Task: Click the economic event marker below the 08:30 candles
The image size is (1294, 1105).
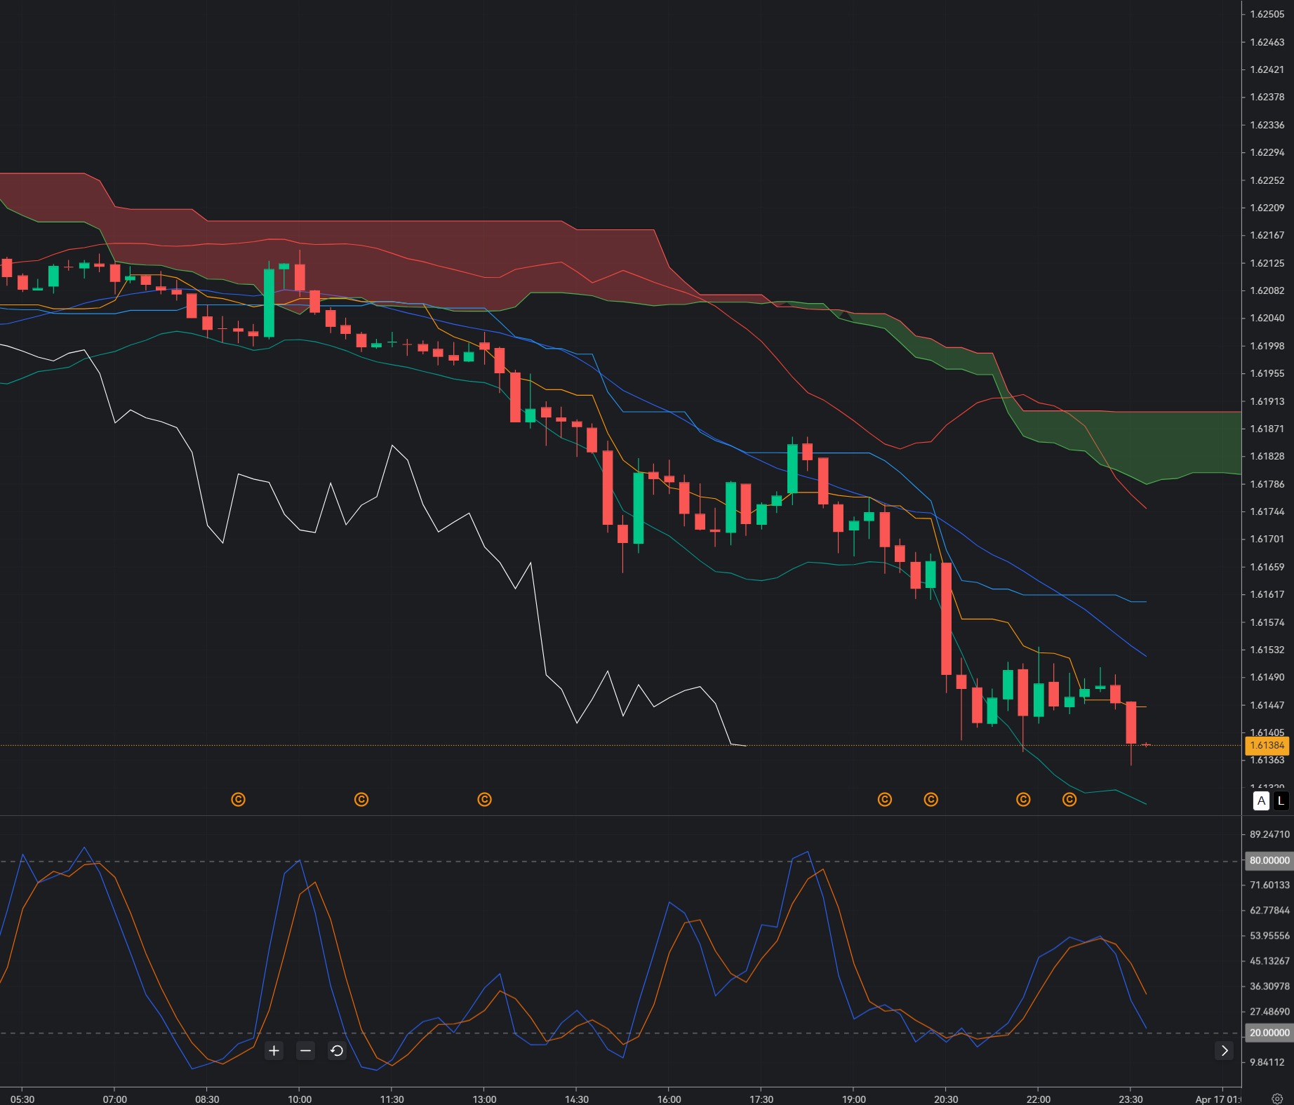Action: [239, 799]
